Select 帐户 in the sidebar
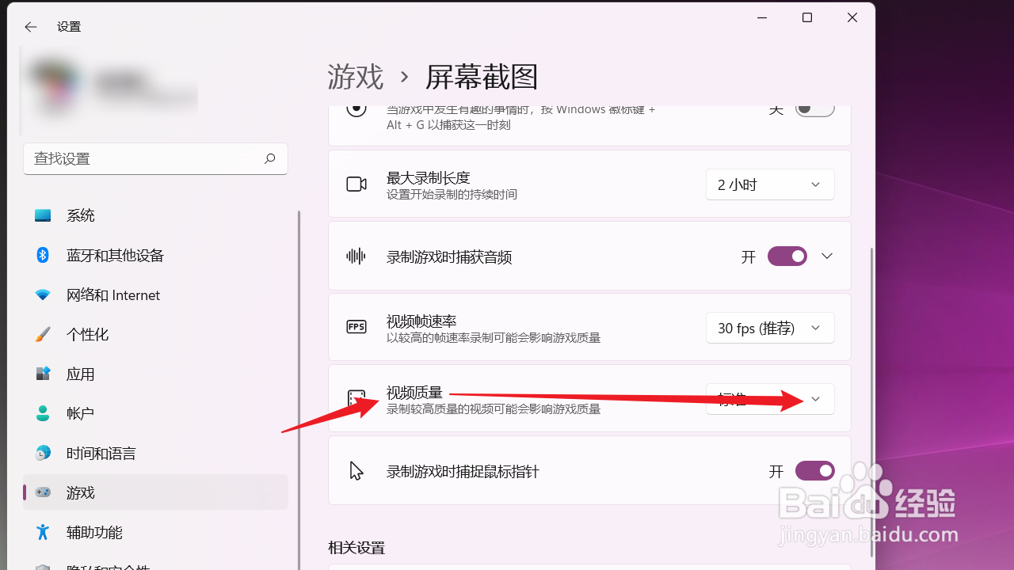The height and width of the screenshot is (570, 1014). (80, 412)
